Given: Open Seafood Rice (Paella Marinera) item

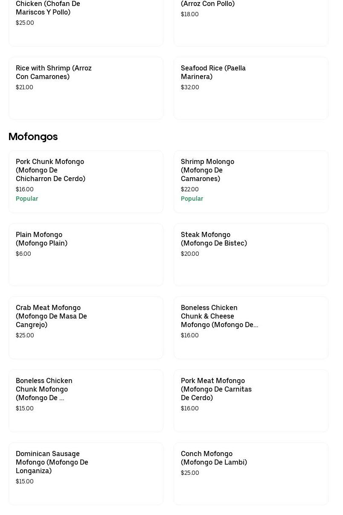Looking at the screenshot, I should [x=251, y=88].
